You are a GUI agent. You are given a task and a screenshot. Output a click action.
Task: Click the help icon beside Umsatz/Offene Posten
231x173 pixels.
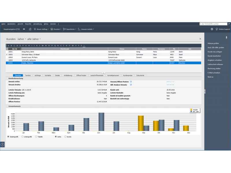pos(131,82)
